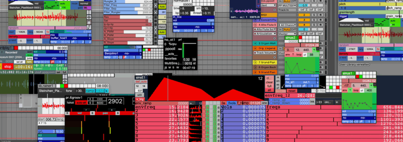Adjust the Filter_Freq slider bar

[x=128, y=5]
